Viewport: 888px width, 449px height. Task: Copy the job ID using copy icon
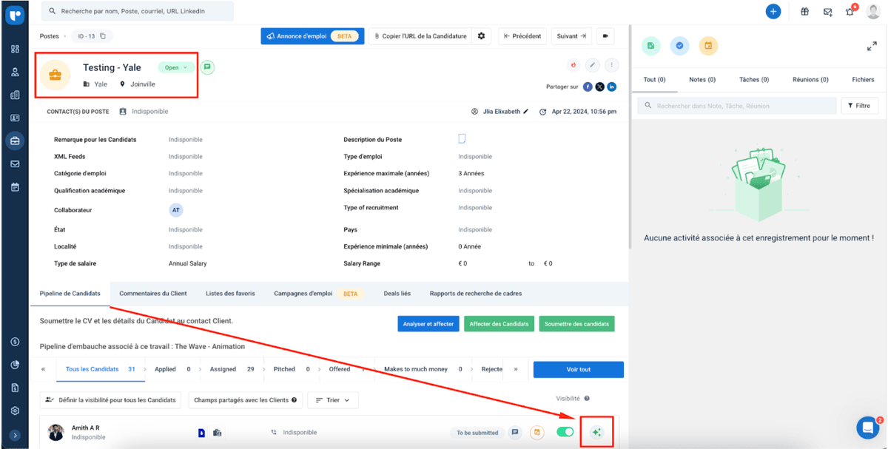[x=103, y=36]
